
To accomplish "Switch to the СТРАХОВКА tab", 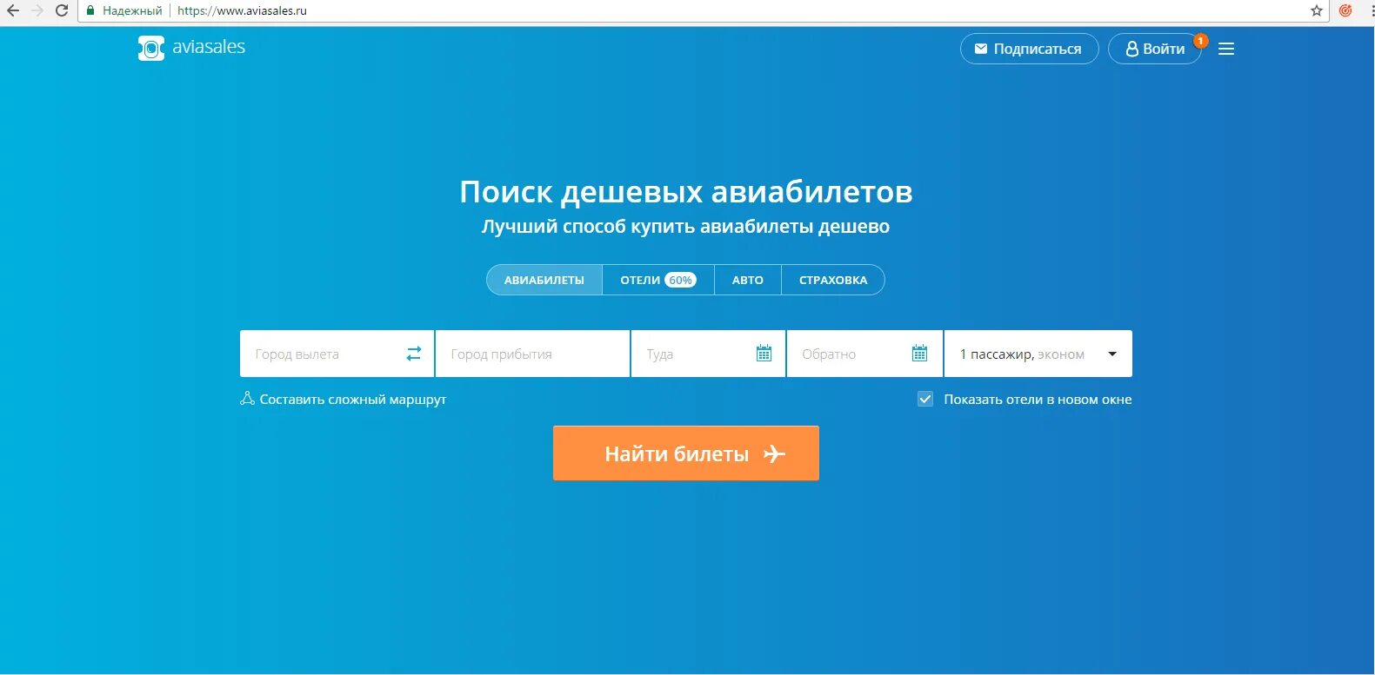I will 833,280.
